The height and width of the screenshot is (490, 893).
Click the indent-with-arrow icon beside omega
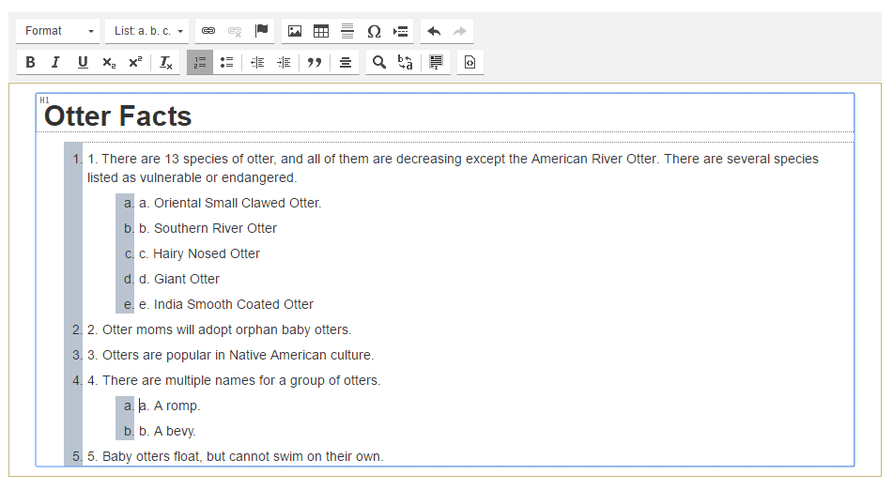click(400, 31)
